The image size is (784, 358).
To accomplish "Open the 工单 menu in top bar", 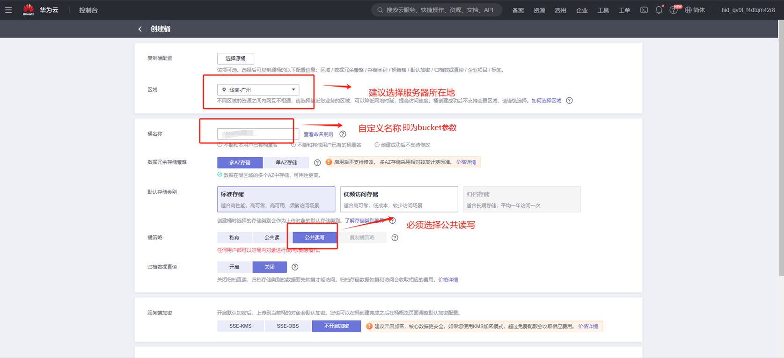I will 624,10.
